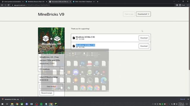The width and height of the screenshot is (190, 106).
Task: Open the MineBricks creator link
Action: pos(46,69)
